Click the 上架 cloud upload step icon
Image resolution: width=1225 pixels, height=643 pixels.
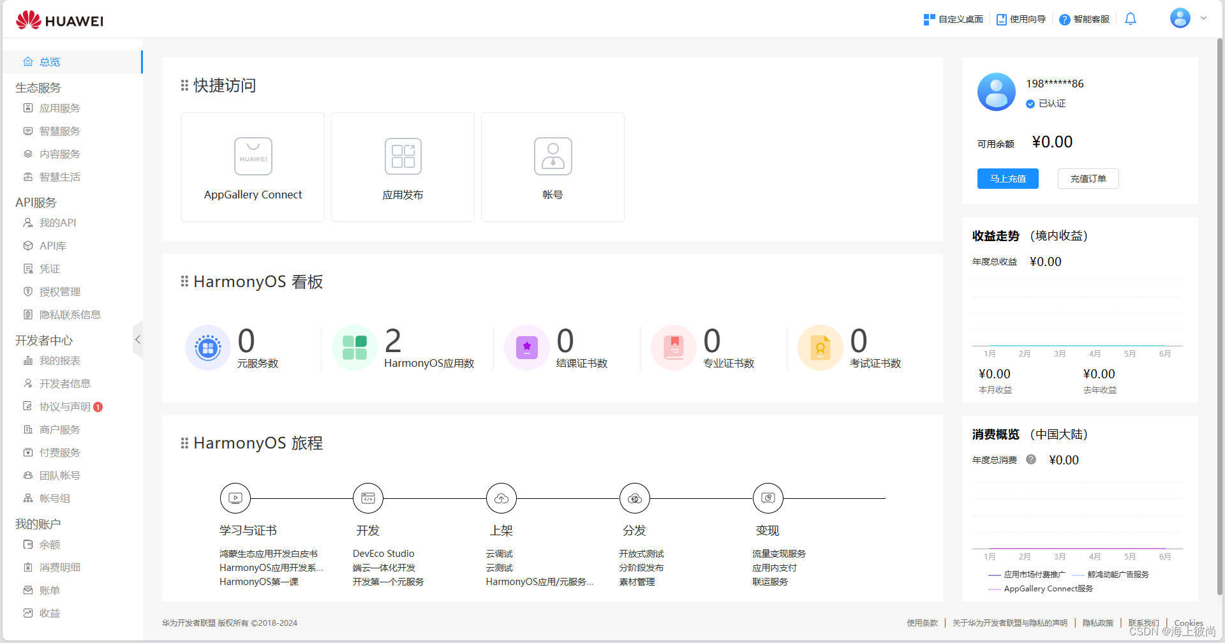click(501, 498)
